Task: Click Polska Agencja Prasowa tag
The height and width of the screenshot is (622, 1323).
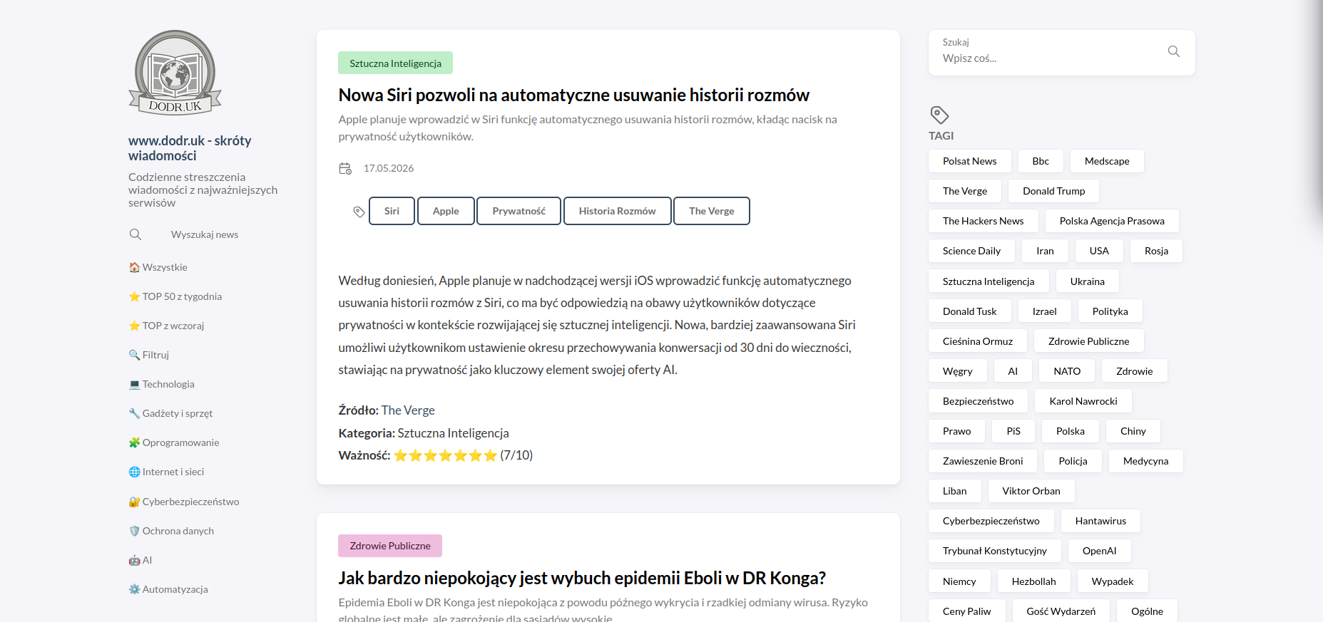Action: coord(1112,221)
